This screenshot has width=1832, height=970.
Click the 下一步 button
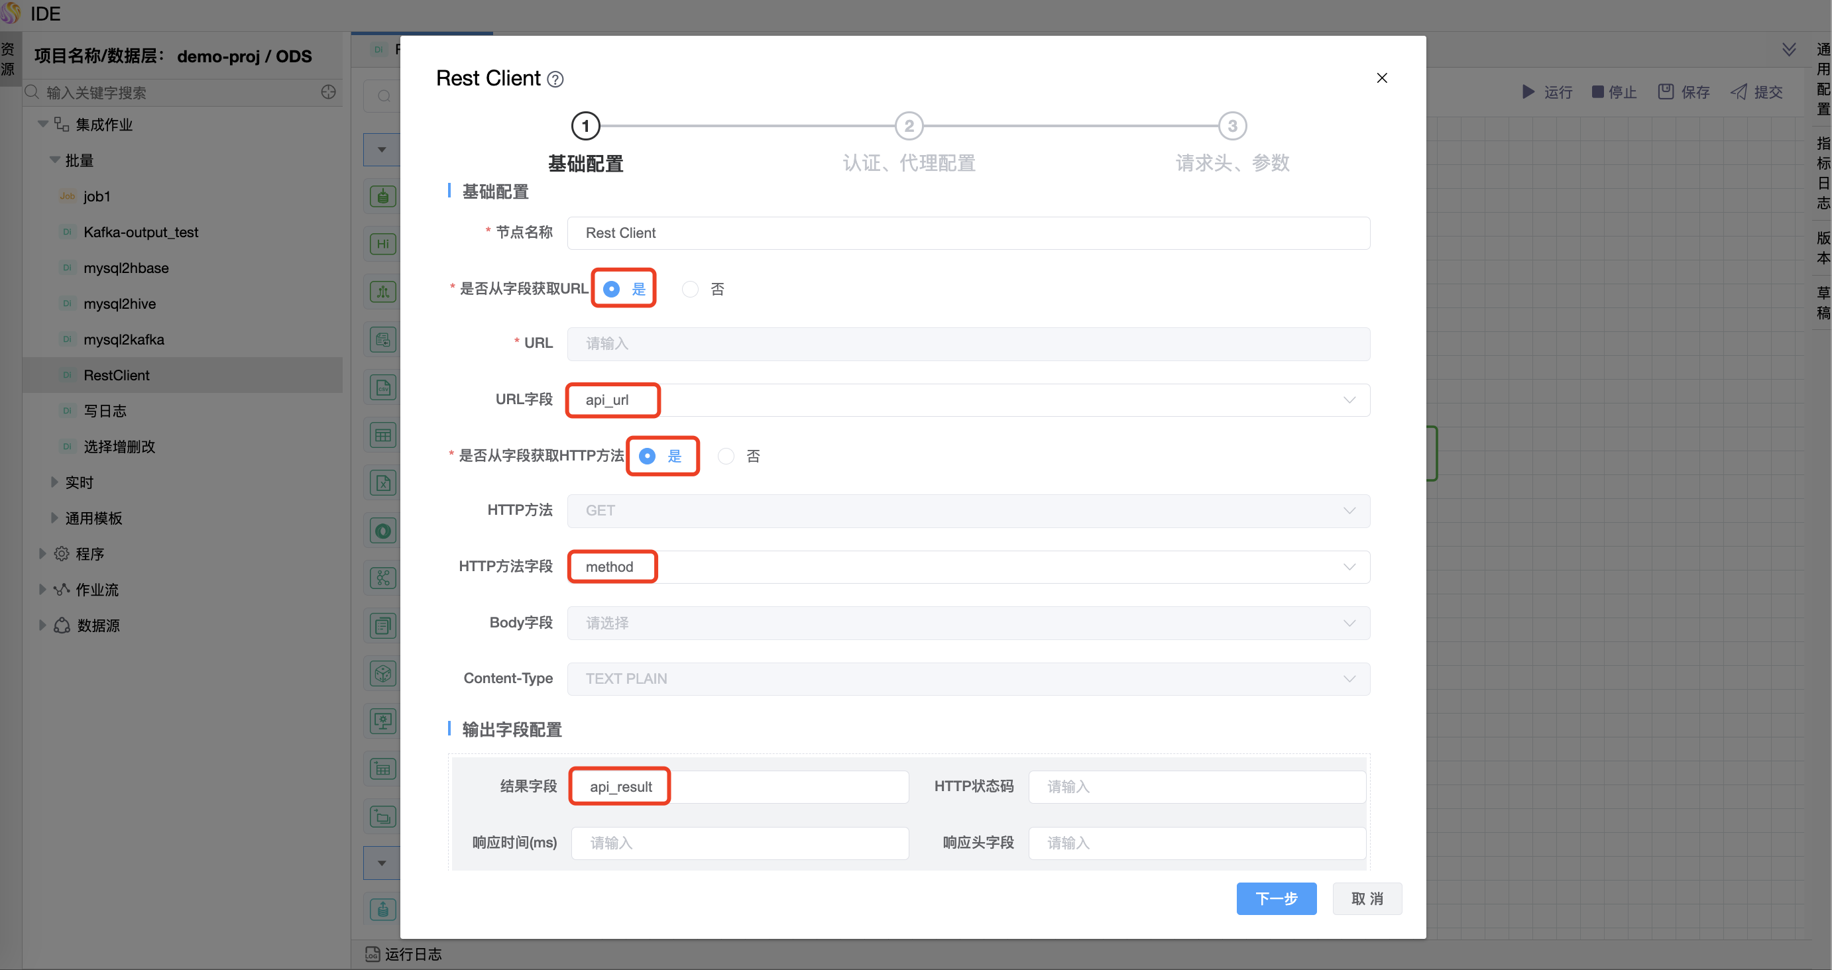pos(1277,898)
